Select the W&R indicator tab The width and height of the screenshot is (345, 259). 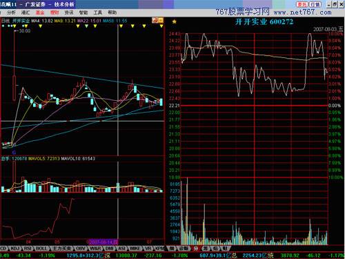(95, 249)
